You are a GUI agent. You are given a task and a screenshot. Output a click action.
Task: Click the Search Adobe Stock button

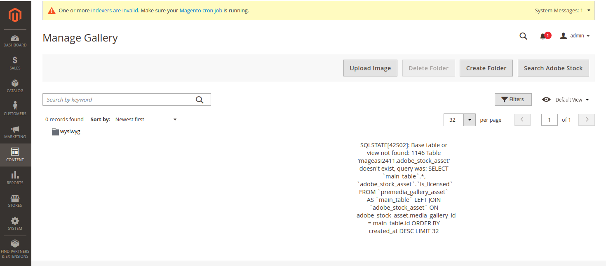click(553, 68)
